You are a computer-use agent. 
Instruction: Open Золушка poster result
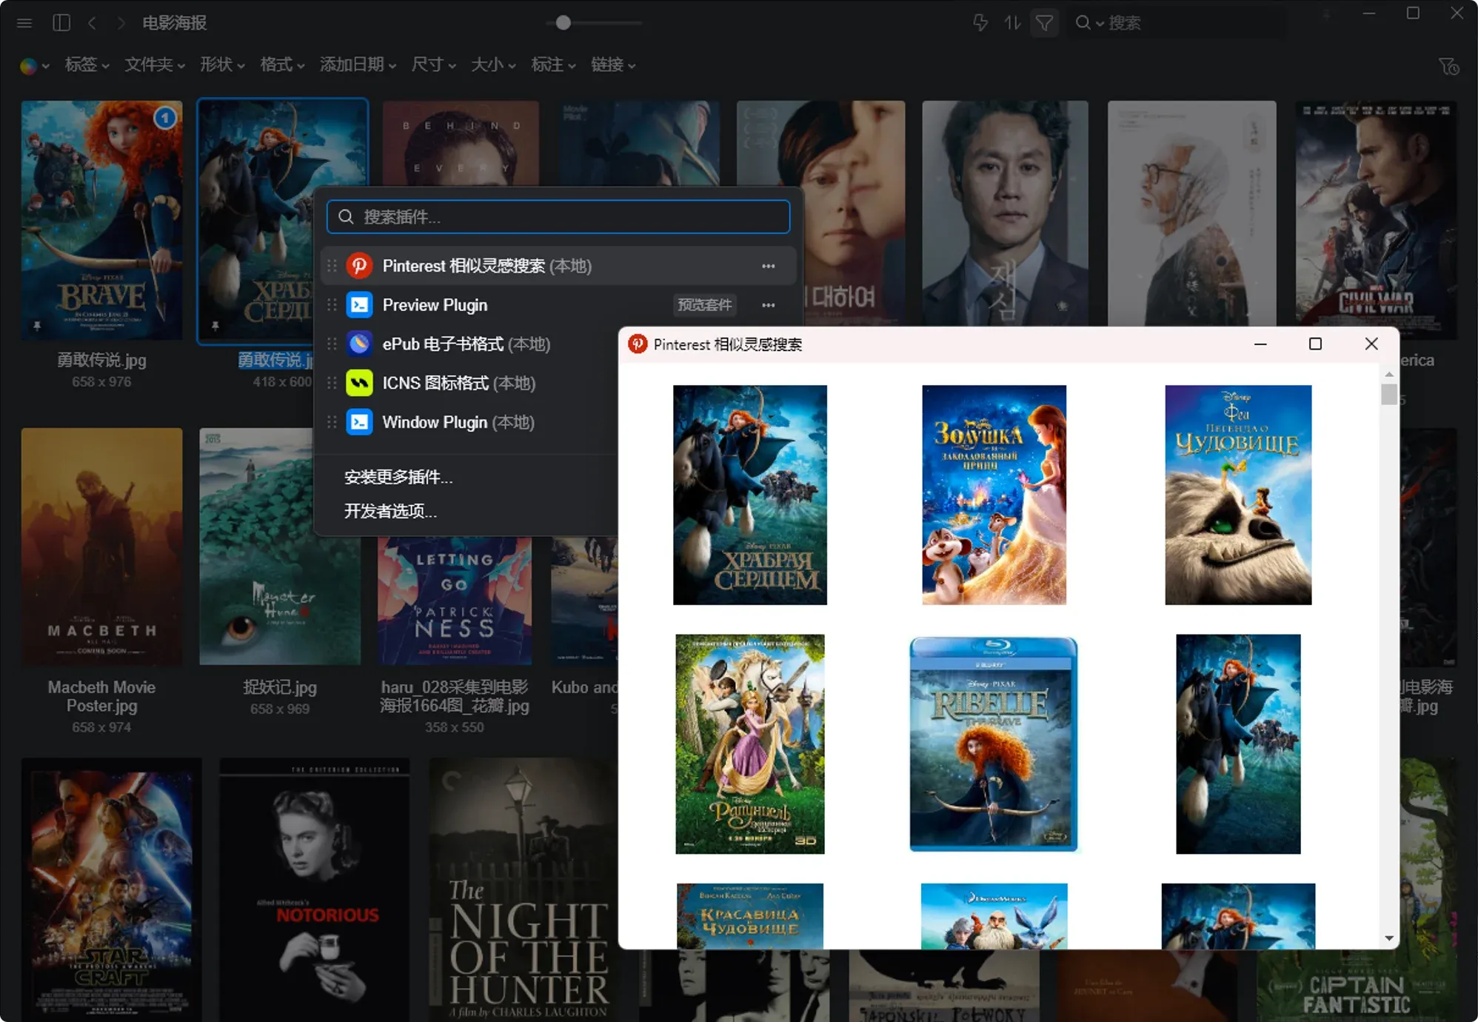(x=994, y=495)
